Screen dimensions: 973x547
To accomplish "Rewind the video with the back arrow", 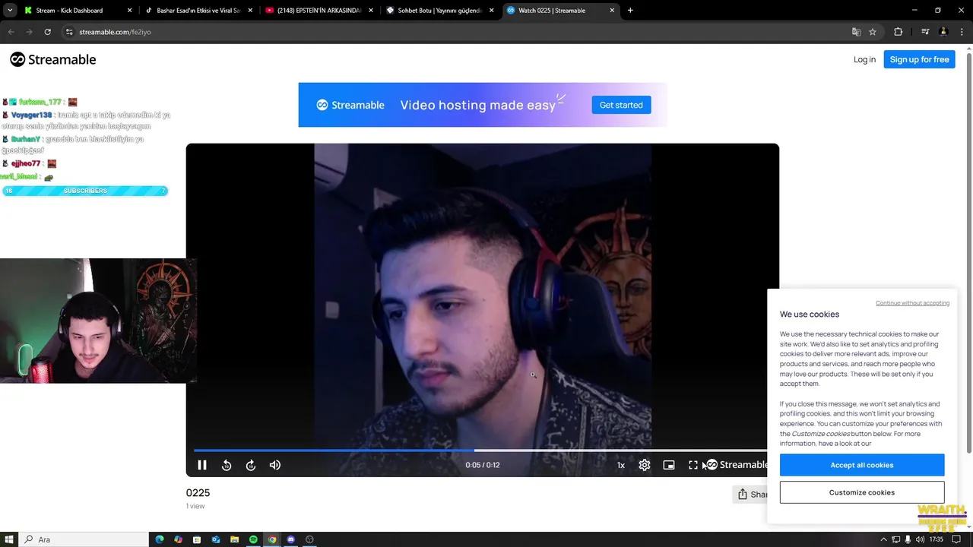I will pyautogui.click(x=227, y=465).
